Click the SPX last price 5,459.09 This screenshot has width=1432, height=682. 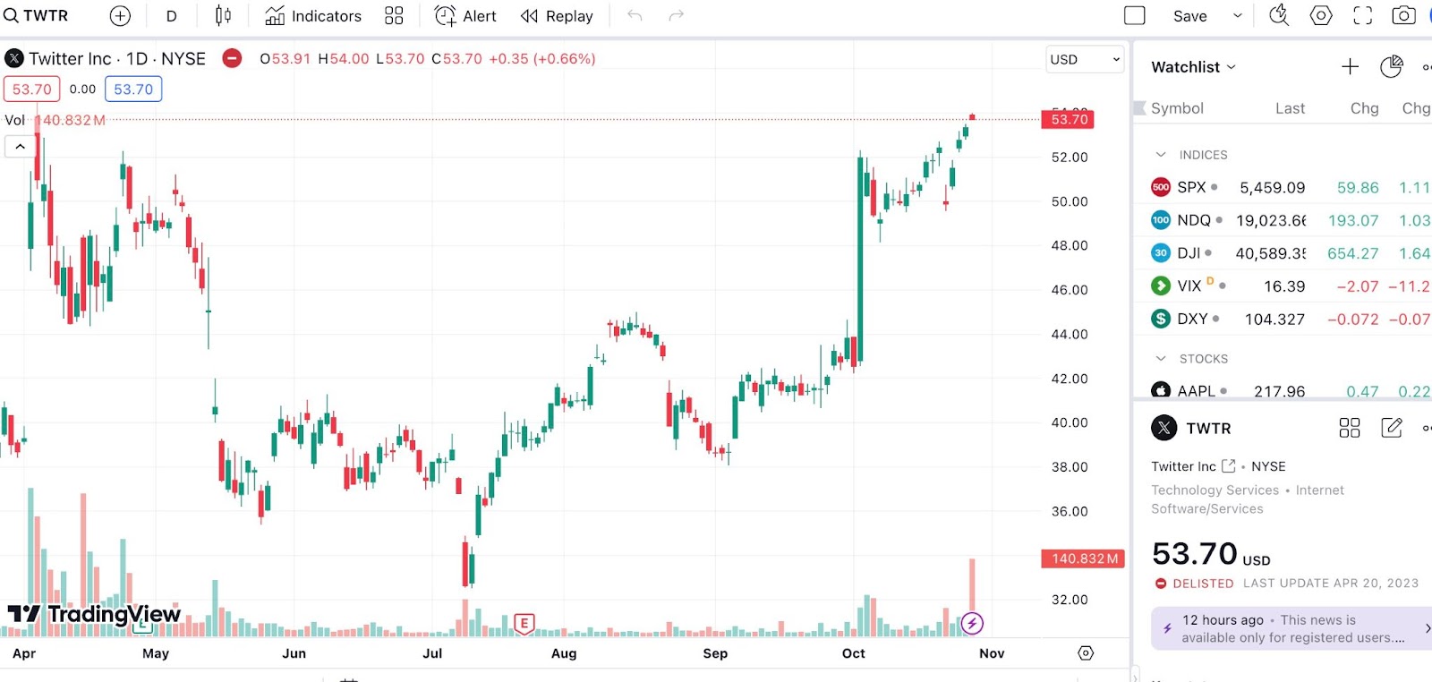[1272, 188]
